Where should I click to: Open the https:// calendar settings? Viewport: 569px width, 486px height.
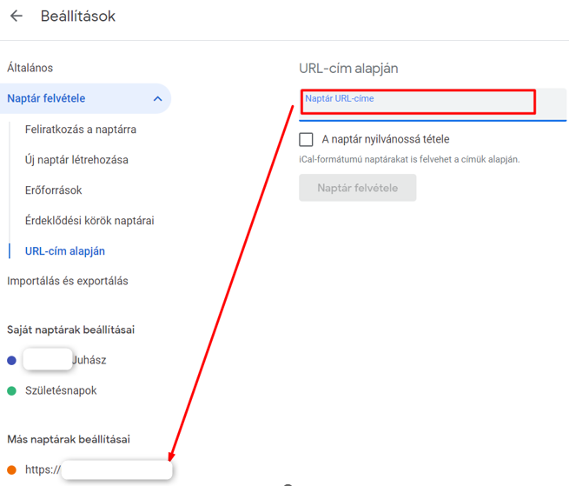[98, 469]
